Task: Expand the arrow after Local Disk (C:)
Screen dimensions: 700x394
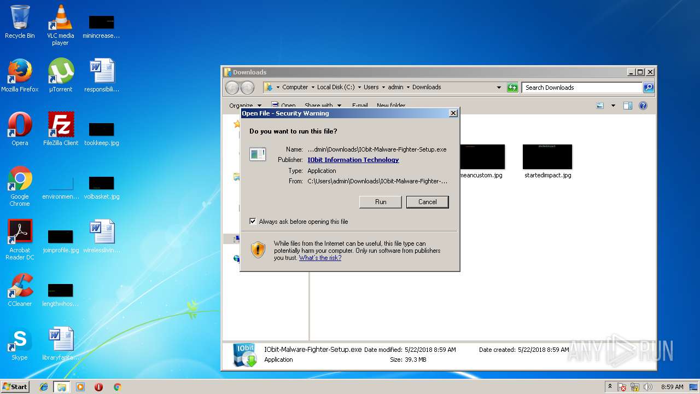Action: 359,88
